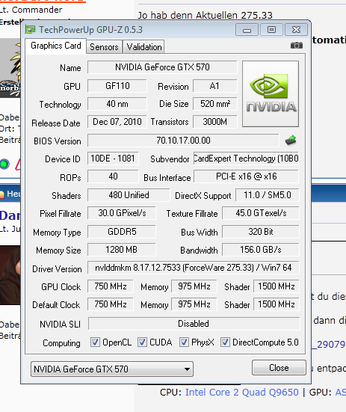Click the Revision value A1
Screen dimensions: 346x412
(x=215, y=86)
